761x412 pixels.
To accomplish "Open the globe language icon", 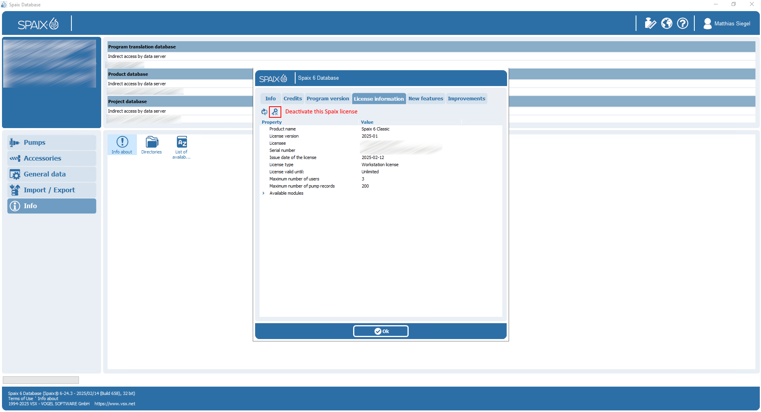I will pyautogui.click(x=667, y=23).
